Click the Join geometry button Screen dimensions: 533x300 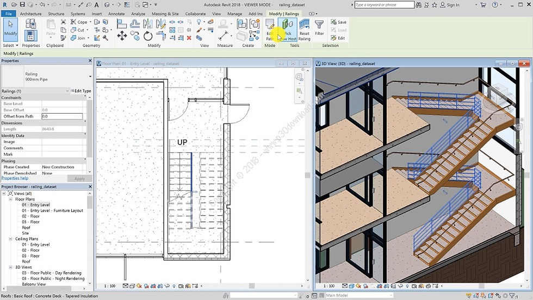click(x=78, y=38)
